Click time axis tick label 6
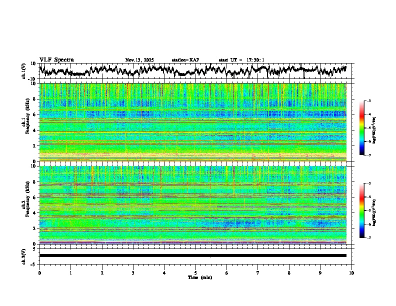The image size is (396, 306). coord(227,273)
